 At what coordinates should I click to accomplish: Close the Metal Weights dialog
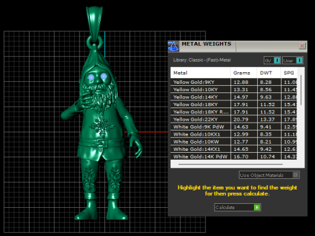(x=302, y=46)
